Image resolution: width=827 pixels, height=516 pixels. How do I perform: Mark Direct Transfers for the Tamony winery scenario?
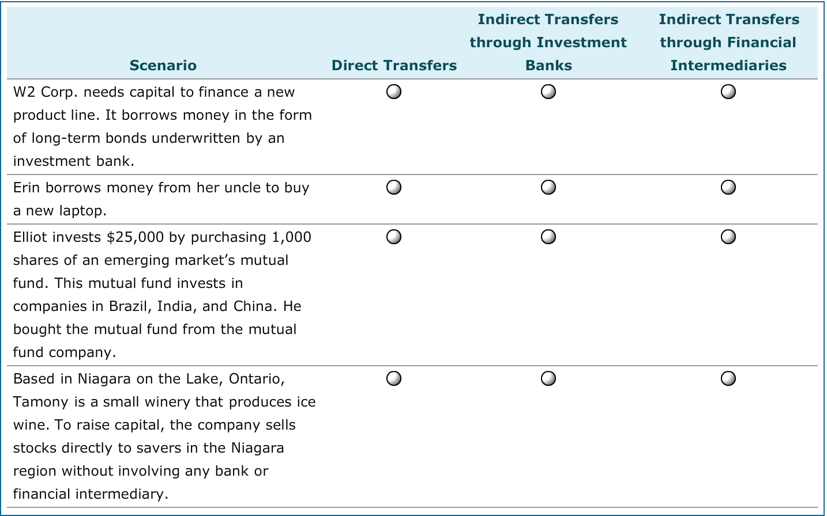[x=393, y=378]
